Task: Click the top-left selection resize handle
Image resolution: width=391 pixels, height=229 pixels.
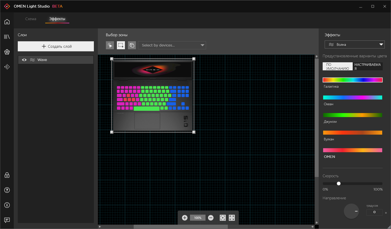Action: 112,59
